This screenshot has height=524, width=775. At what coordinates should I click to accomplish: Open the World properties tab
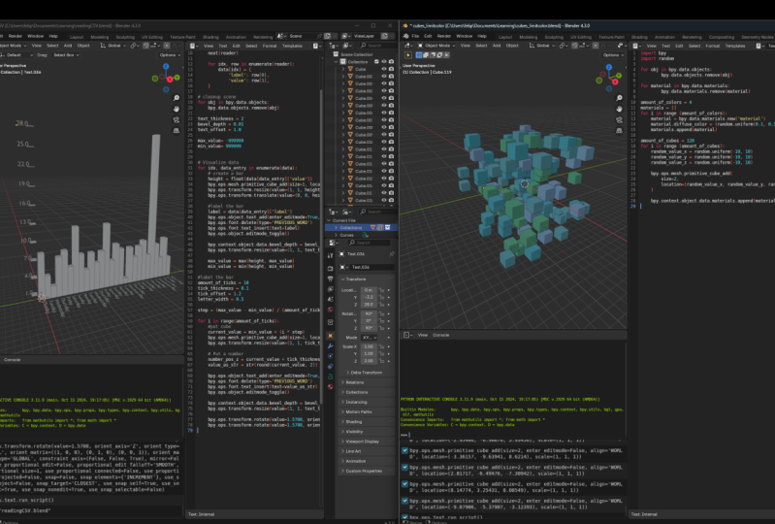pos(330,310)
